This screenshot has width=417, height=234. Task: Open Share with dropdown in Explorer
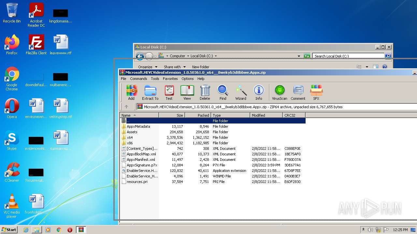(x=175, y=67)
